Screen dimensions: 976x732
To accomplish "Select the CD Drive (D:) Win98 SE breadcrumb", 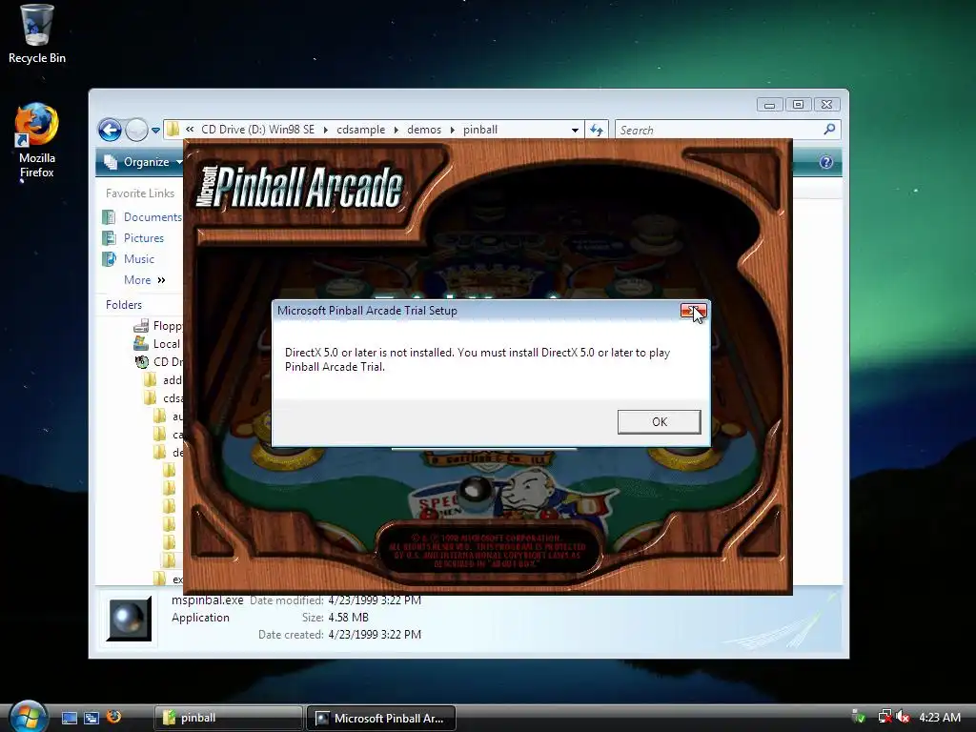I will [x=257, y=130].
